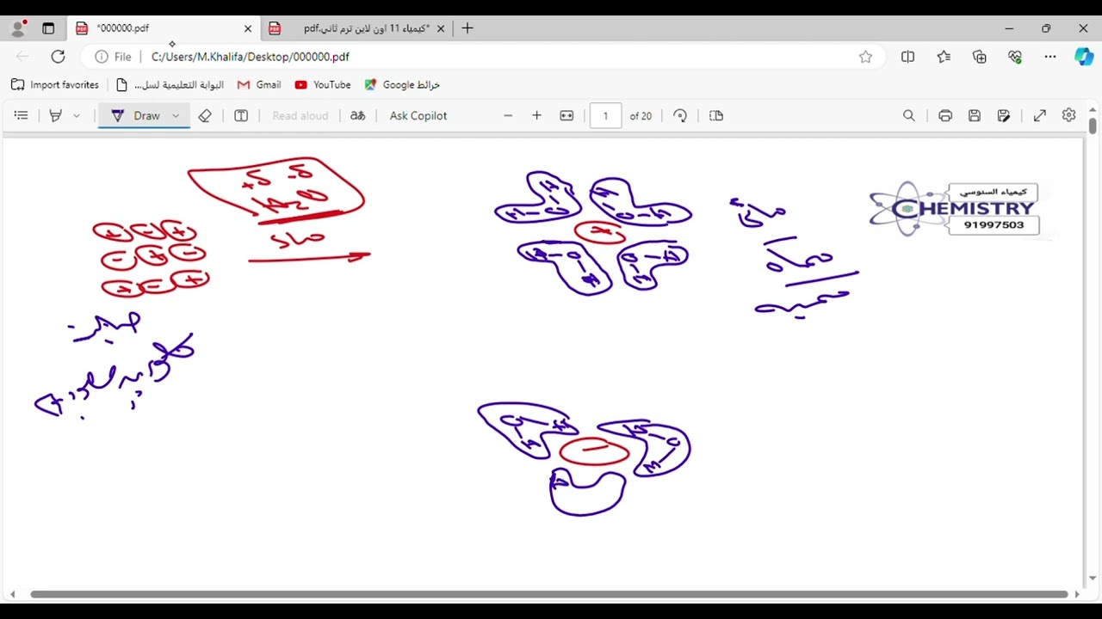Toggle Fit to width
This screenshot has height=619, width=1102.
[x=566, y=115]
